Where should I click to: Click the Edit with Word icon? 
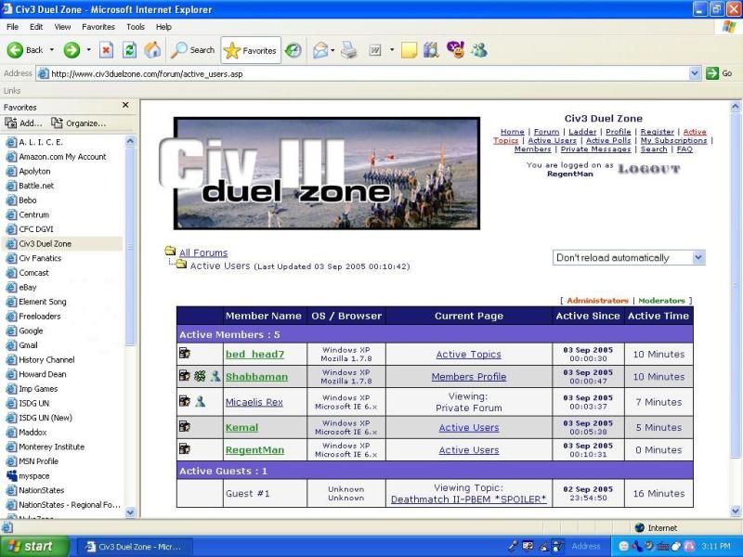[375, 50]
